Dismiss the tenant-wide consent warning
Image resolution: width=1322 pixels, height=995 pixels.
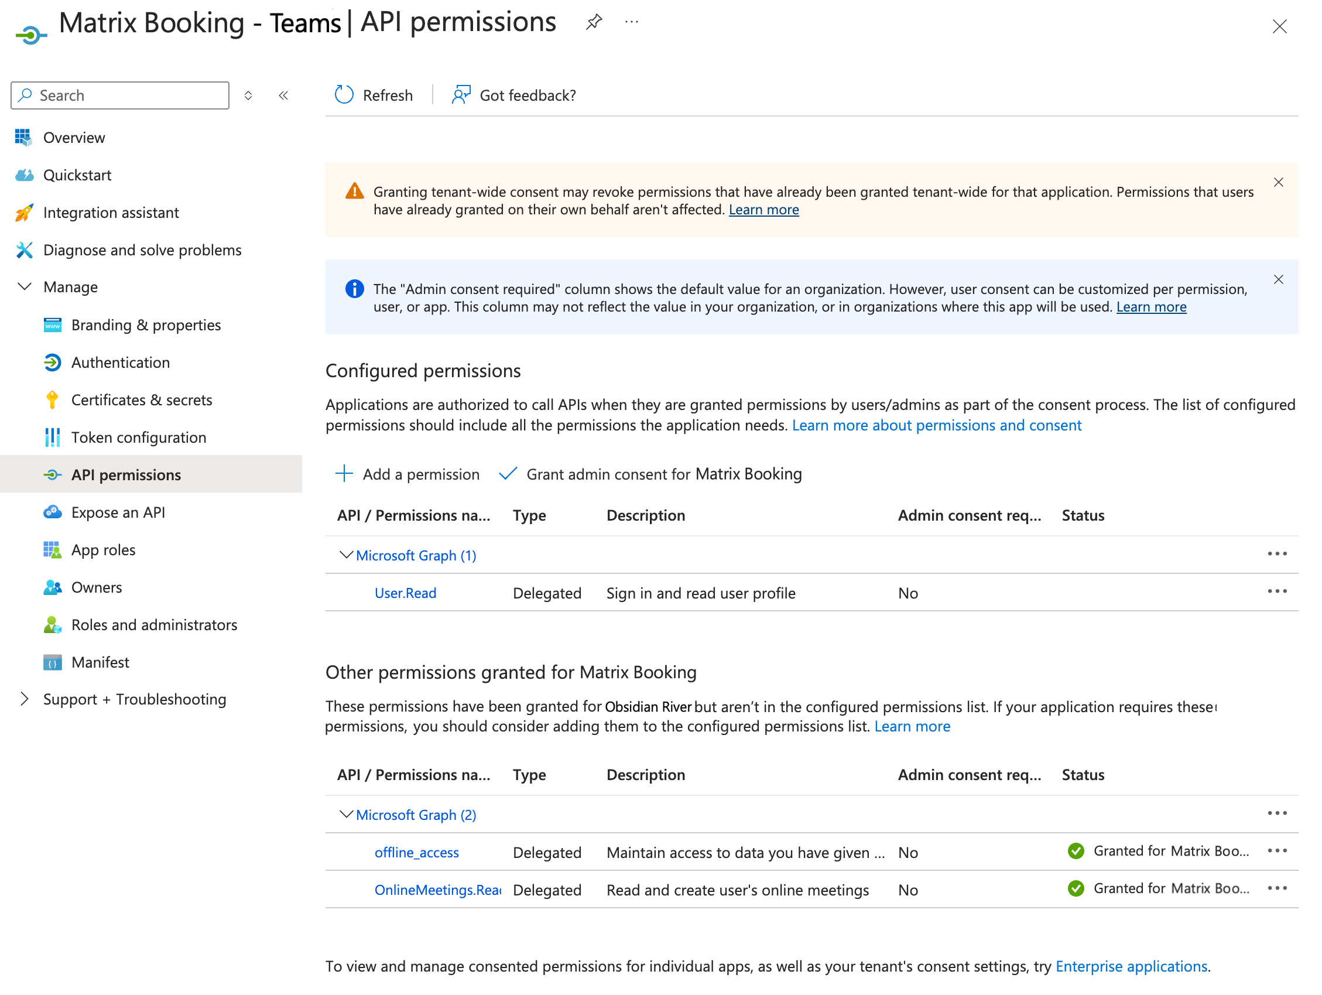1279,182
